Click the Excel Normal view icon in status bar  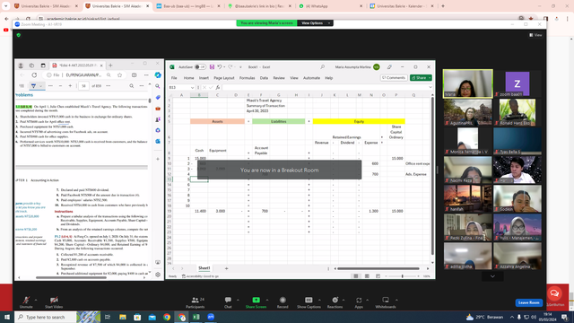(356, 276)
